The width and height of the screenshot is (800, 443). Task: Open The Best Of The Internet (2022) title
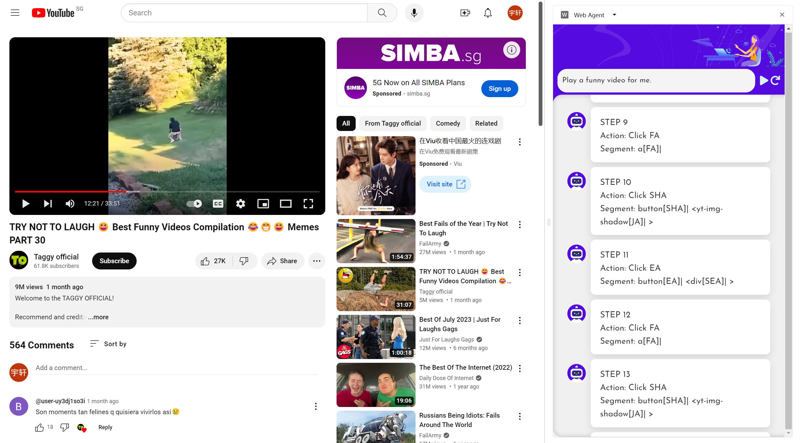(466, 367)
